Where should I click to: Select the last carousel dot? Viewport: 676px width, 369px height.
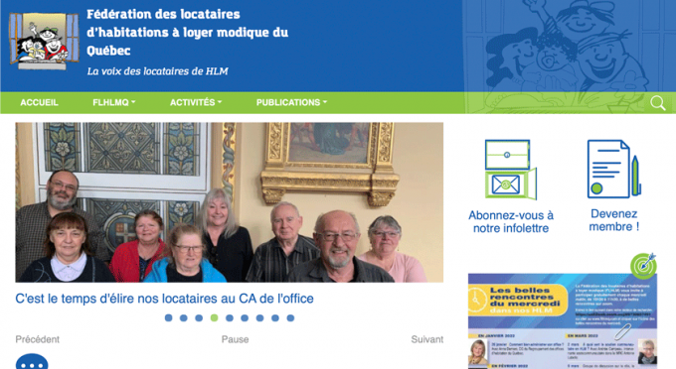(x=290, y=317)
